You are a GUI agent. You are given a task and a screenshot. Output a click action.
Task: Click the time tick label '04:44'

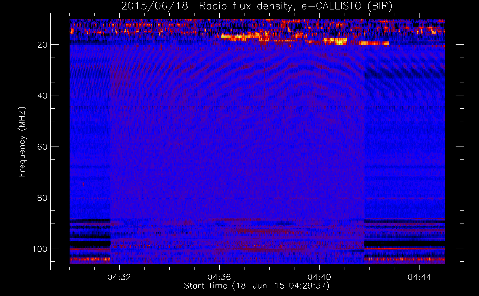[x=419, y=277]
